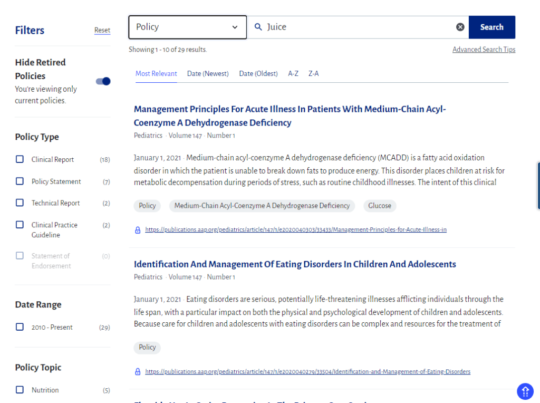Click the Date Range heading

click(38, 304)
